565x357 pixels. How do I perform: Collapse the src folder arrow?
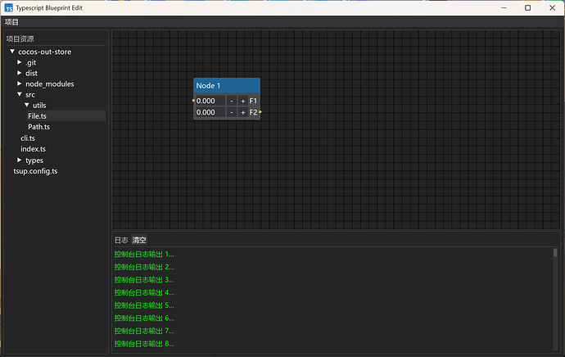click(20, 94)
